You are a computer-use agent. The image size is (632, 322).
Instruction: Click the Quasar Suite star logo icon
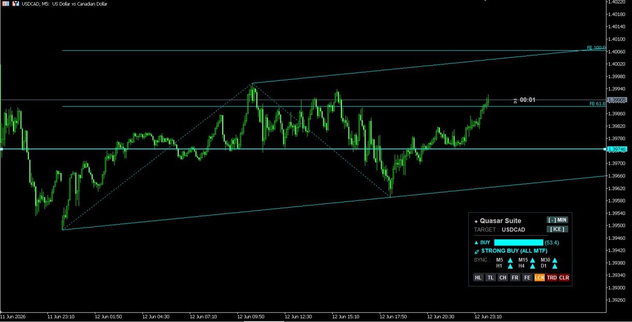476,222
